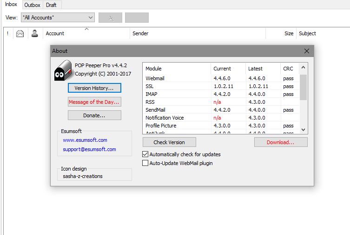Select the Notification Voice module row
This screenshot has width=350, height=235.
tap(221, 118)
